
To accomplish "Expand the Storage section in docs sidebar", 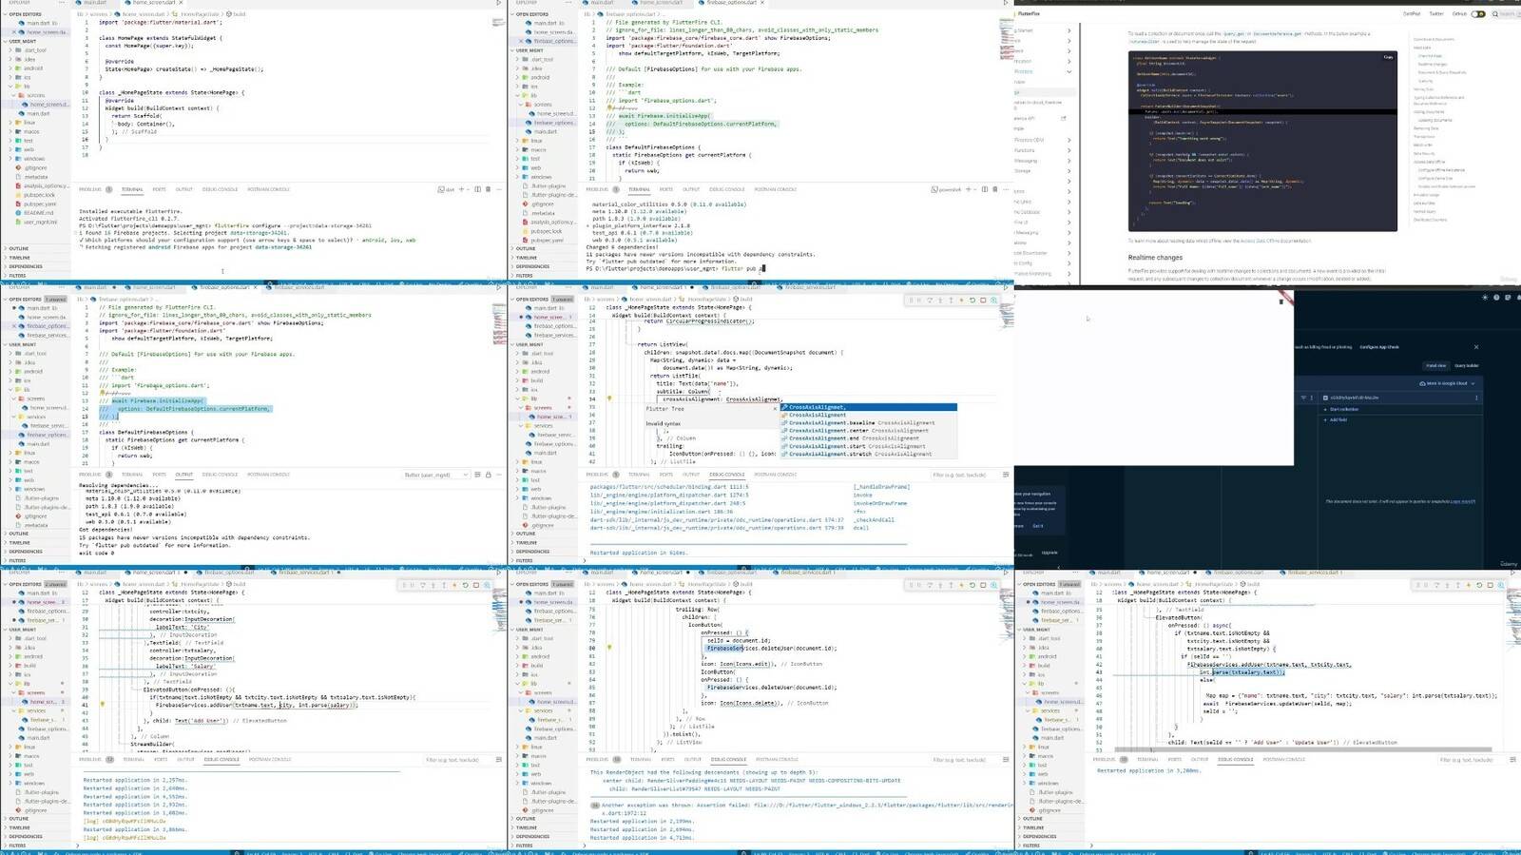I will 1069,171.
